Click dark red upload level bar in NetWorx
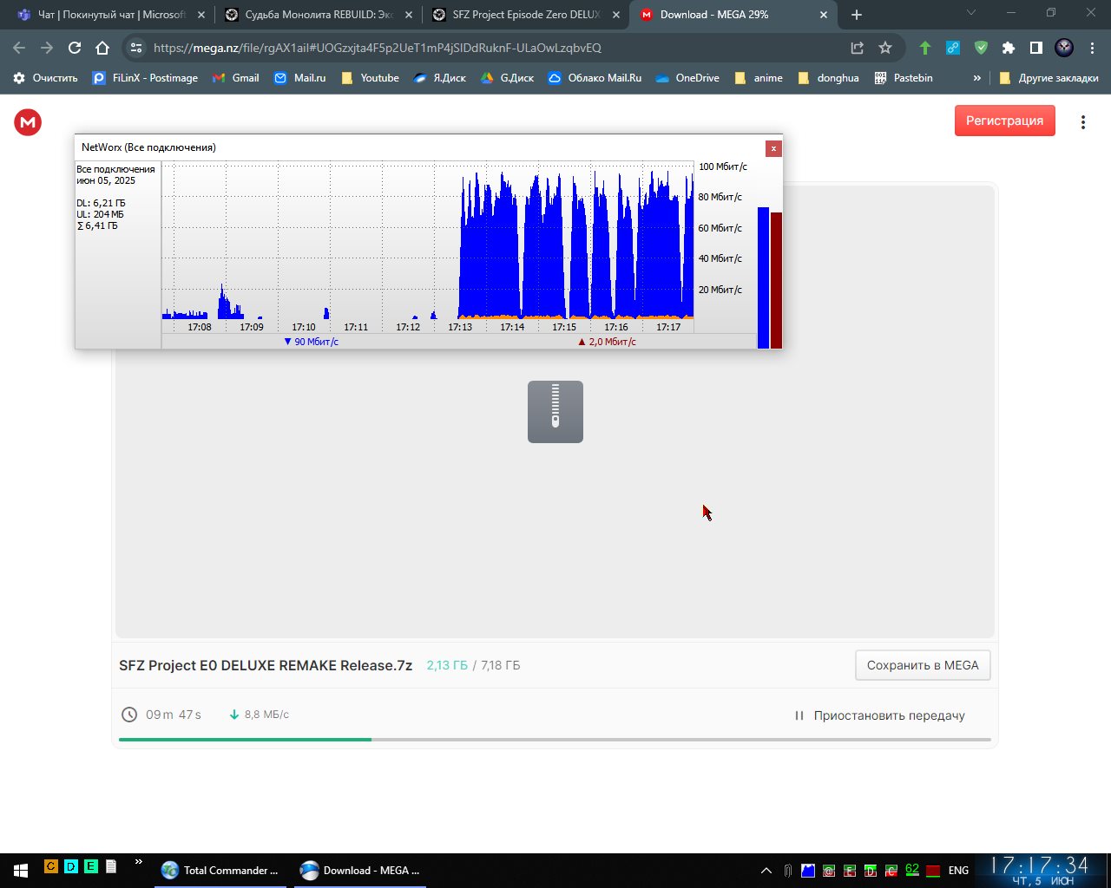The height and width of the screenshot is (888, 1111). click(776, 280)
